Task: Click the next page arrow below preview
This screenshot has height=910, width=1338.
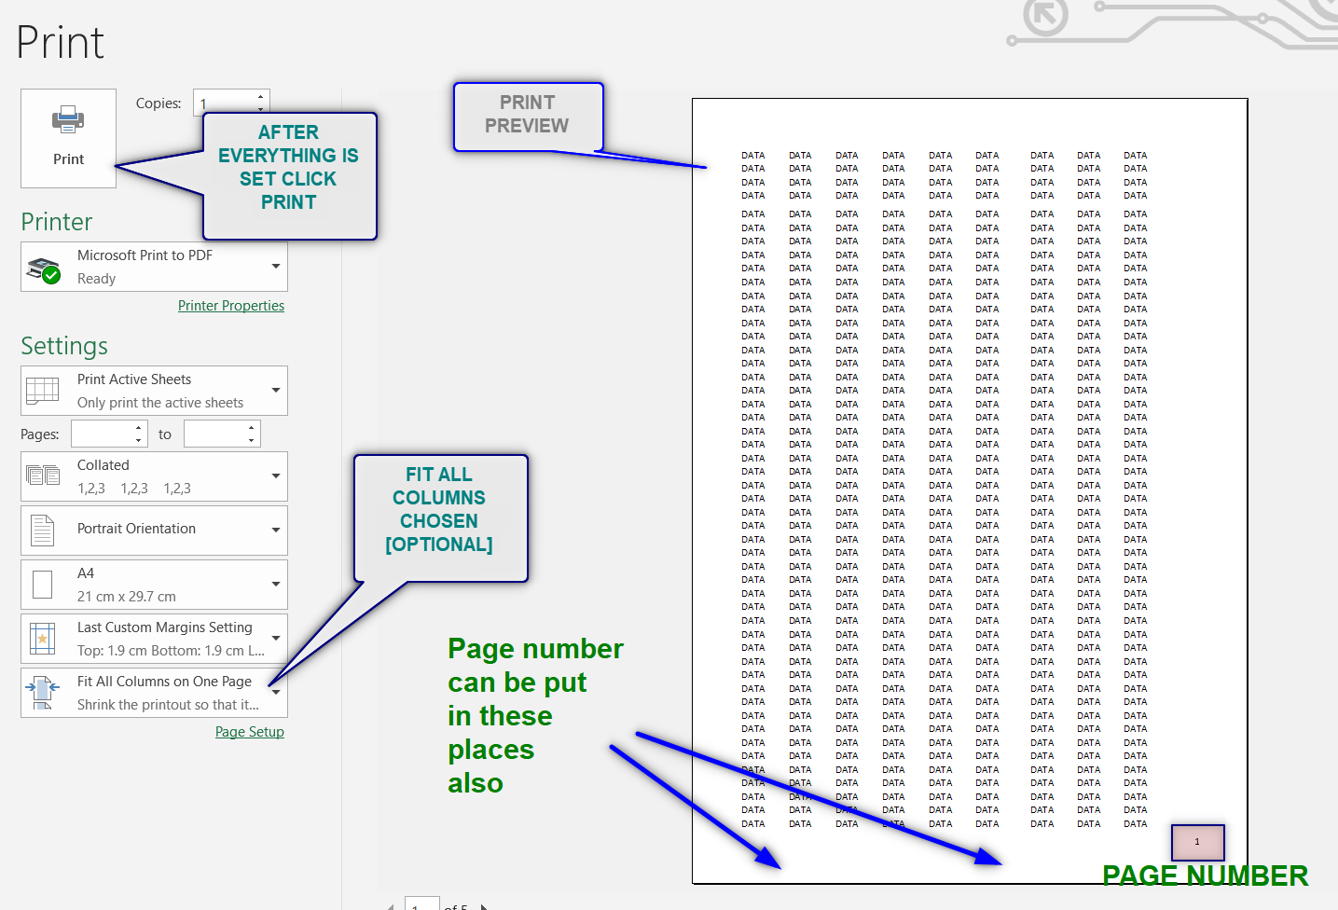Action: pos(484,906)
